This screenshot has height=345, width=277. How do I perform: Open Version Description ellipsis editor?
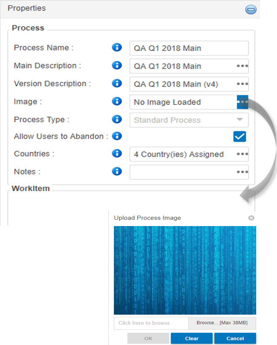tap(242, 84)
